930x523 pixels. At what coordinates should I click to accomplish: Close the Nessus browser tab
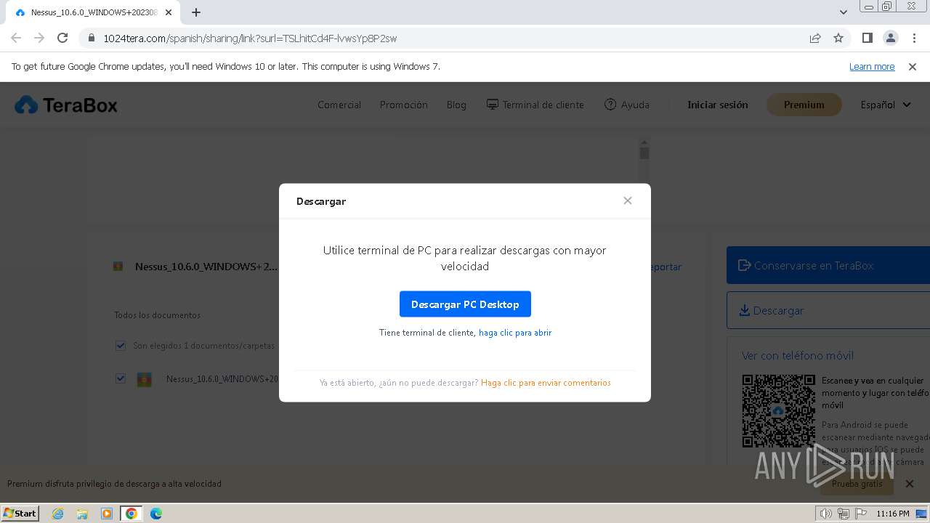[168, 12]
